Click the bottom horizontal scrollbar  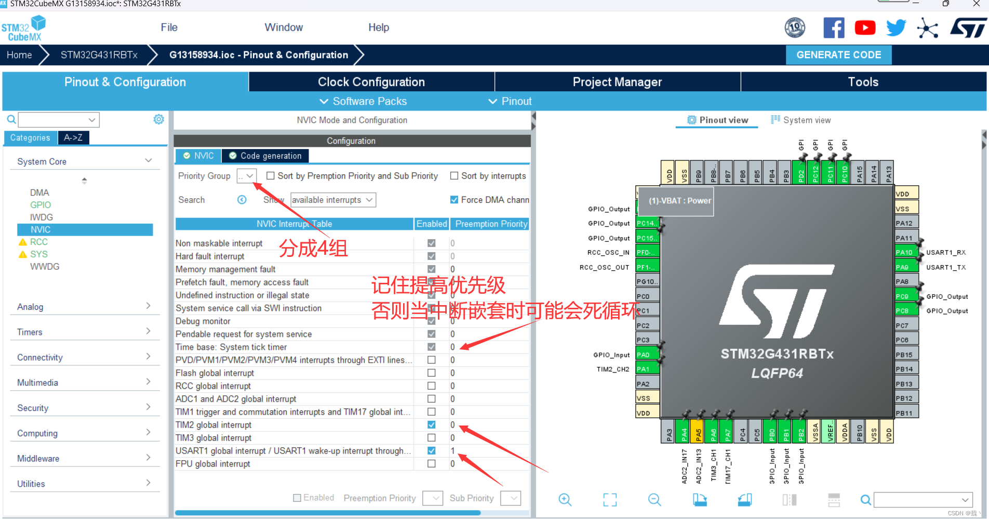[x=328, y=513]
